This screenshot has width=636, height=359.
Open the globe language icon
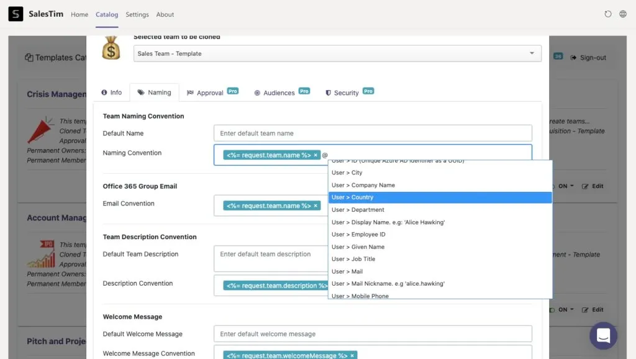pyautogui.click(x=623, y=14)
